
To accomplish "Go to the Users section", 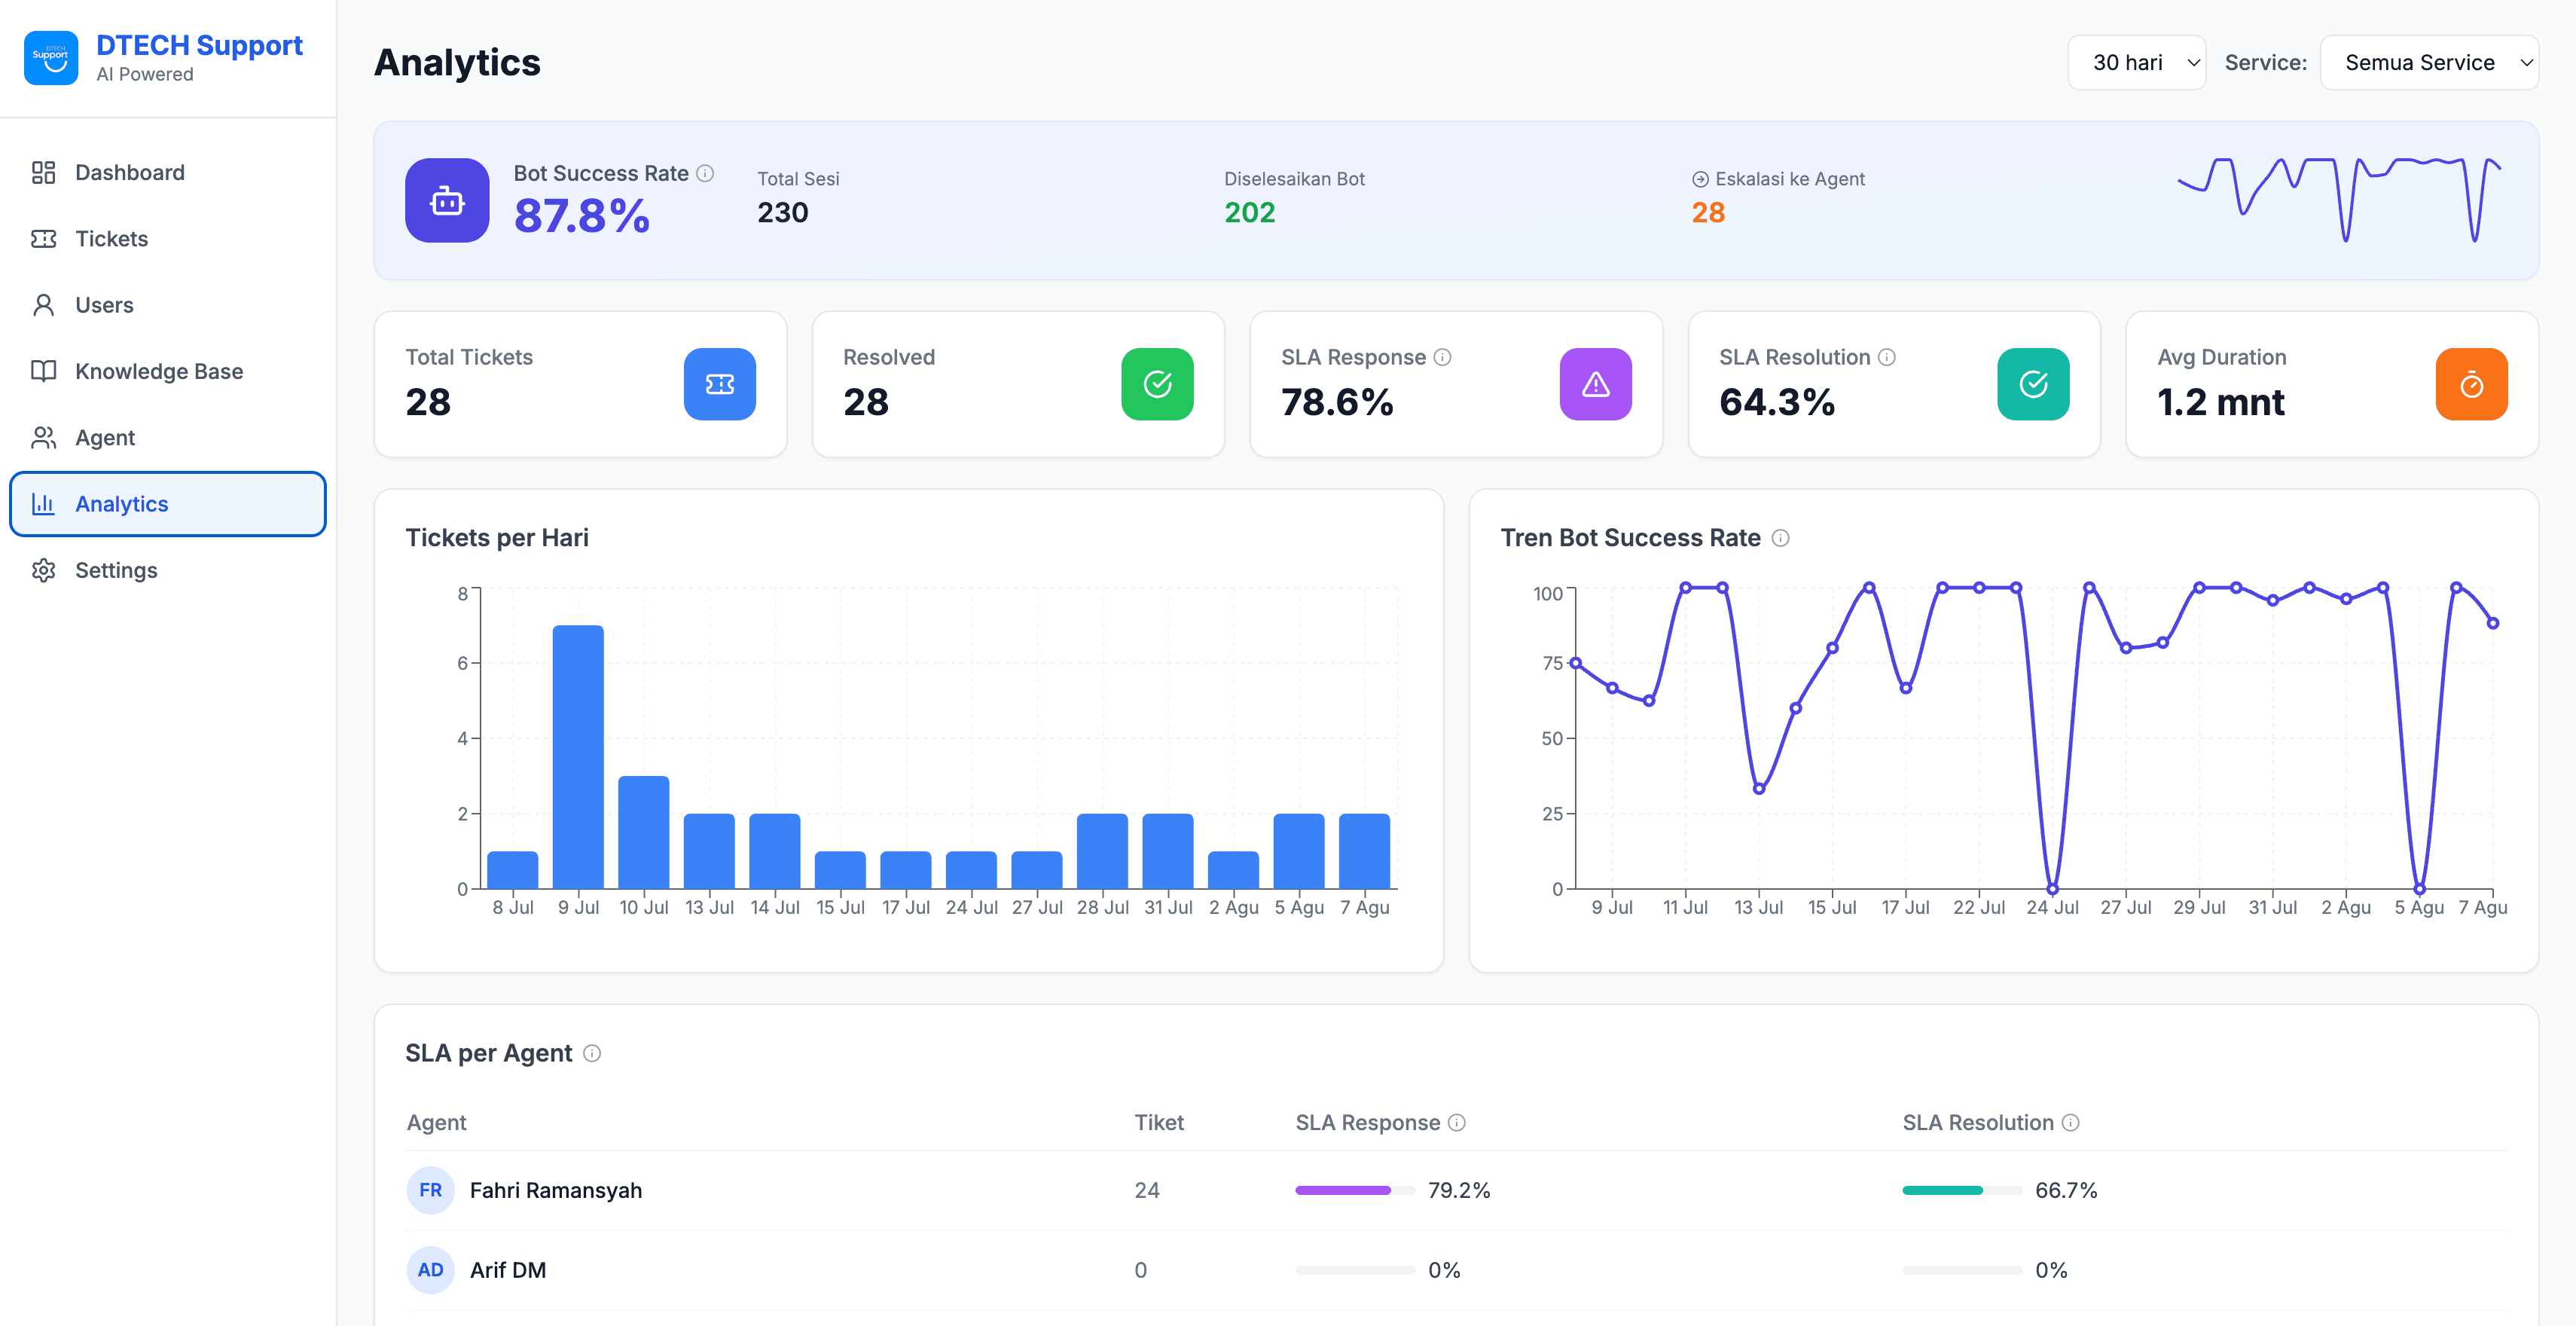I will pos(167,305).
